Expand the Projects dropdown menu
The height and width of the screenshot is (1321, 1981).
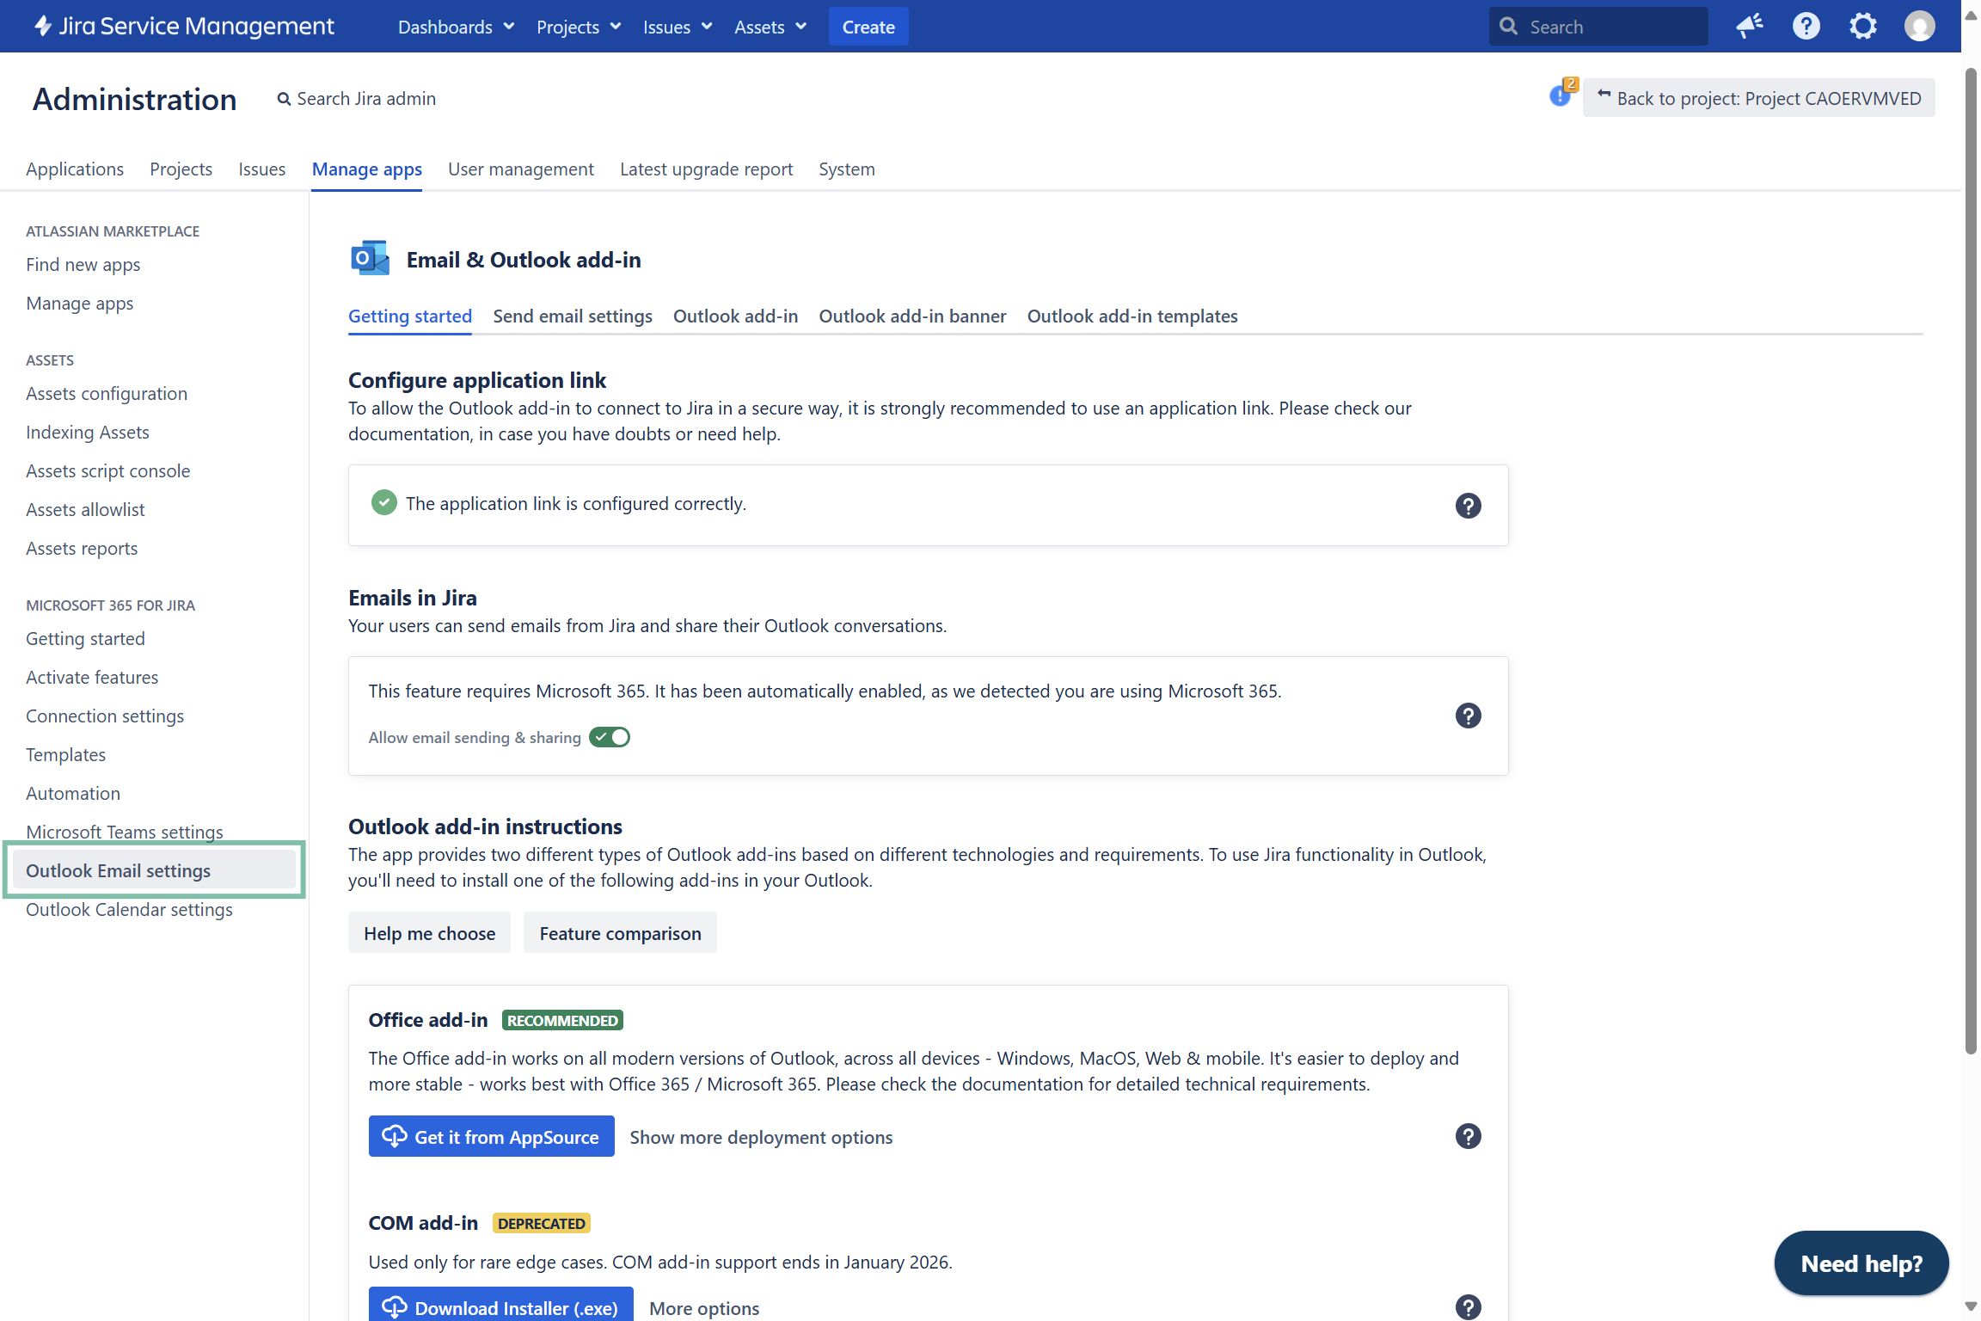coord(578,27)
